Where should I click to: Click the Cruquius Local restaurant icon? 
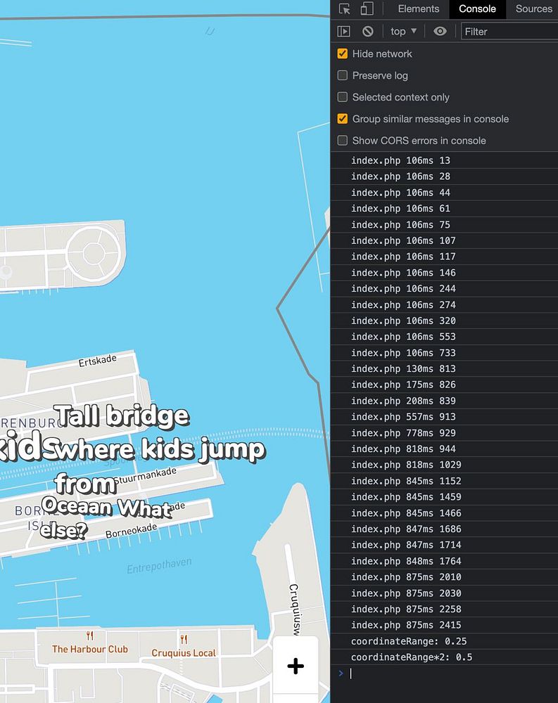point(184,639)
